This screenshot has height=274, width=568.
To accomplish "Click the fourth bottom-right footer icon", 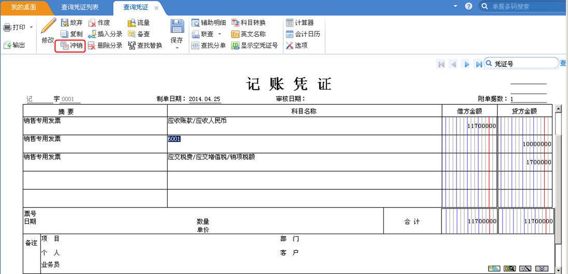I will point(541,268).
